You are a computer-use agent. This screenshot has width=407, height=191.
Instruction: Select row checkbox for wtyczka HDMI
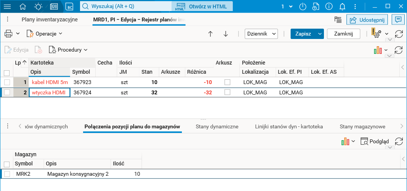coord(7,92)
